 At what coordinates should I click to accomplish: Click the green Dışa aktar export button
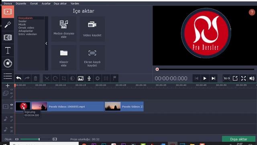[239, 139]
